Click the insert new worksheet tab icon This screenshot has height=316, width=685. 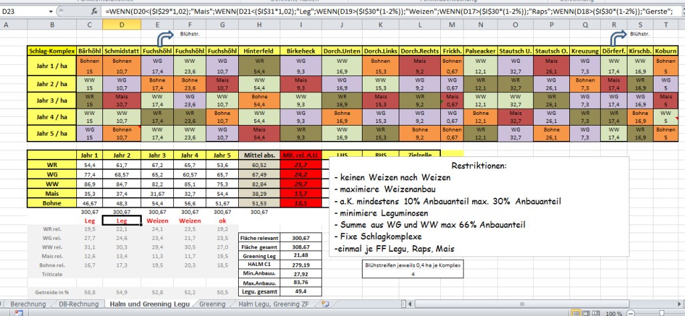point(326,304)
